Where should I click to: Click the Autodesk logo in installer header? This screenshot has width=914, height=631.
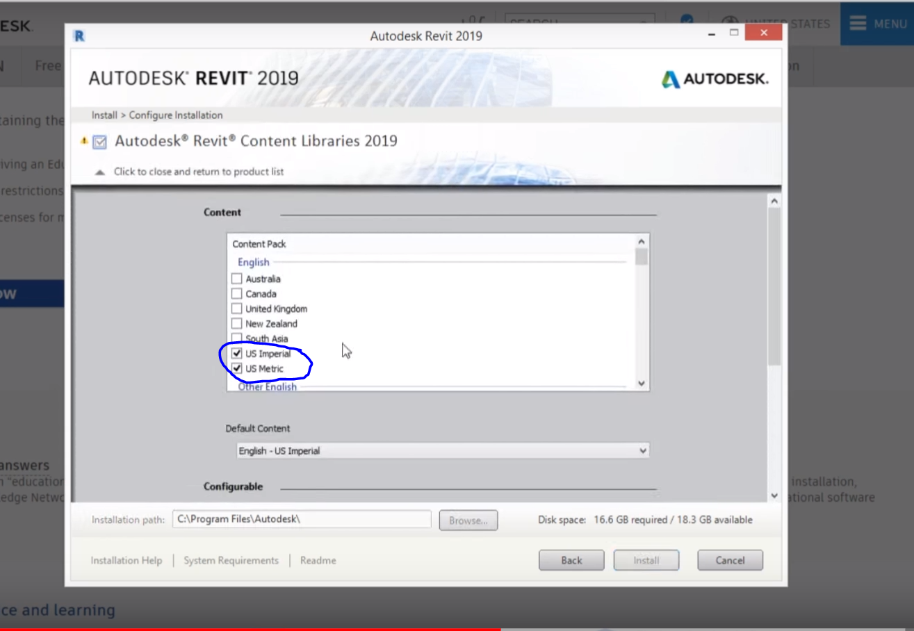coord(715,79)
